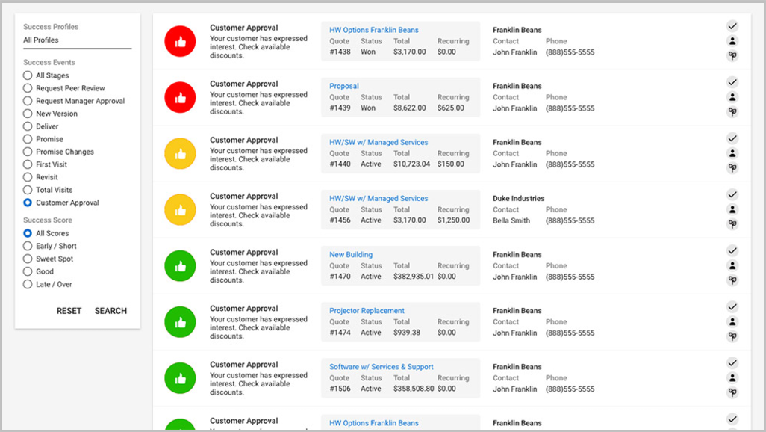Open person icon in quote #1439 row
This screenshot has width=766, height=432.
click(732, 97)
